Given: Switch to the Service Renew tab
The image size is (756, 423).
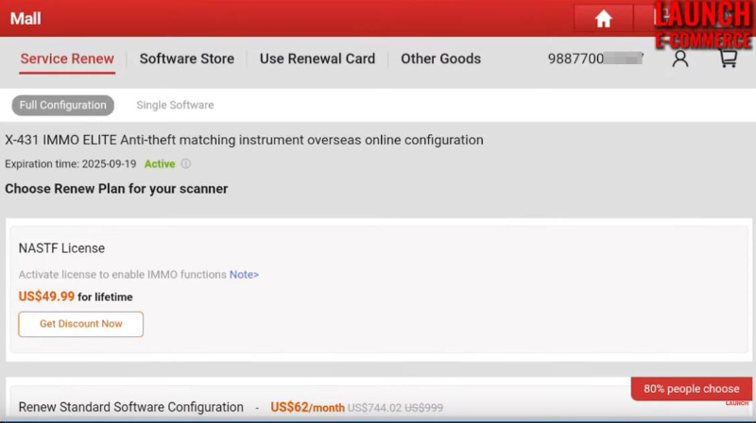Looking at the screenshot, I should pos(67,59).
